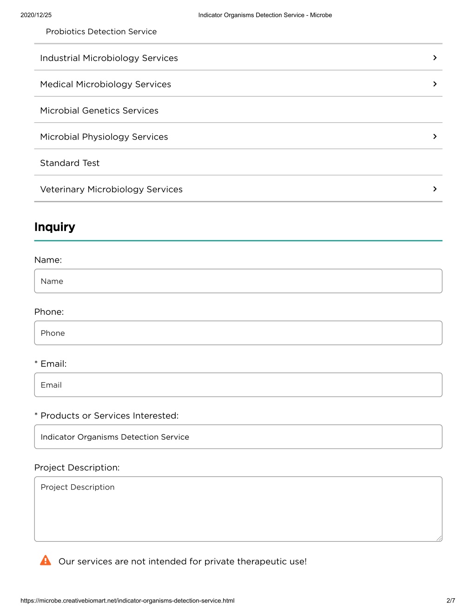Open Probiotics Detection Service link
Image resolution: width=476 pixels, height=616 pixels.
point(101,32)
